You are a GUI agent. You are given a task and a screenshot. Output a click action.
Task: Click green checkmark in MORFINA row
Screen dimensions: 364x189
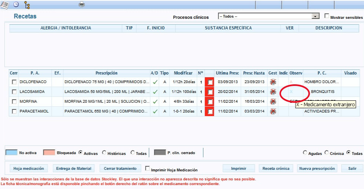pyautogui.click(x=155, y=102)
